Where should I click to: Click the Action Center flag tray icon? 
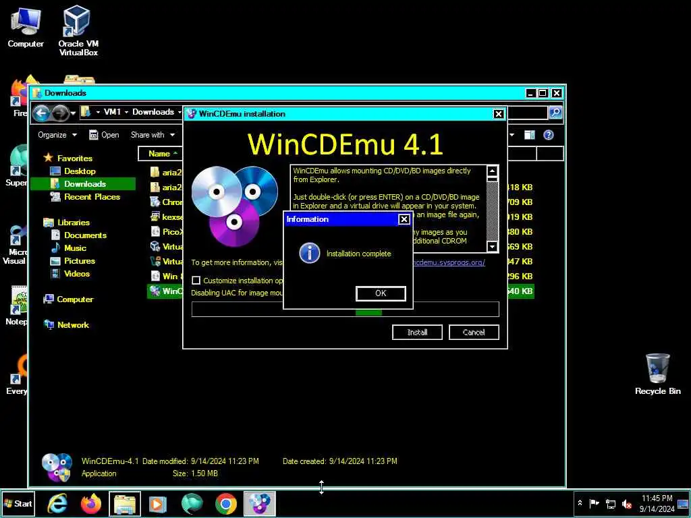[595, 503]
